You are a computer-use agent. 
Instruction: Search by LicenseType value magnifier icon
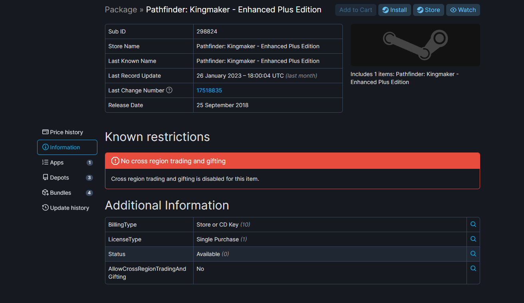pyautogui.click(x=473, y=239)
